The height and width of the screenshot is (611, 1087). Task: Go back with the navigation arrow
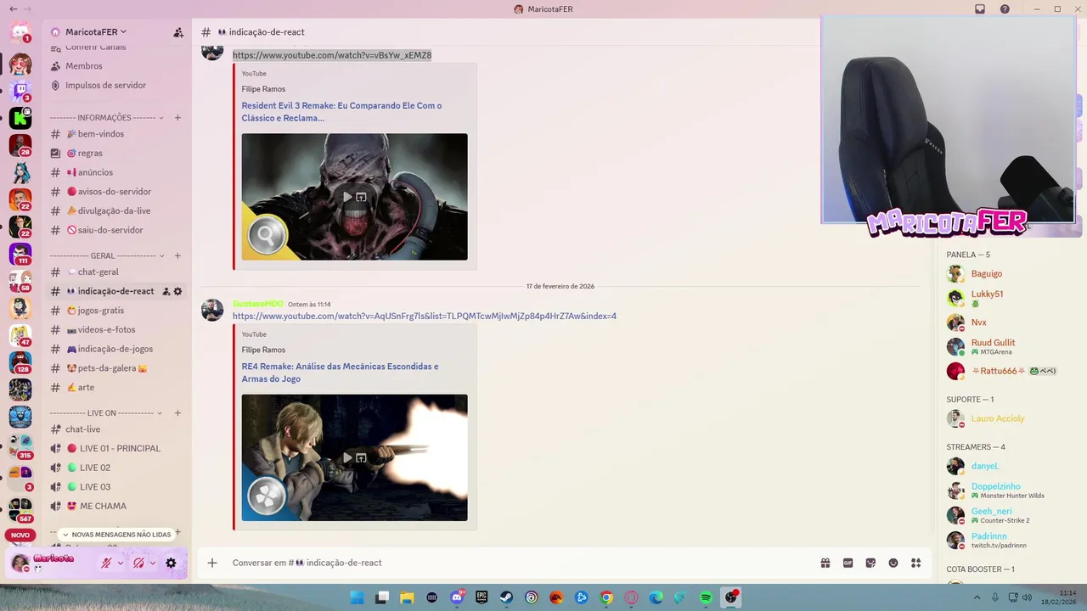pos(12,9)
